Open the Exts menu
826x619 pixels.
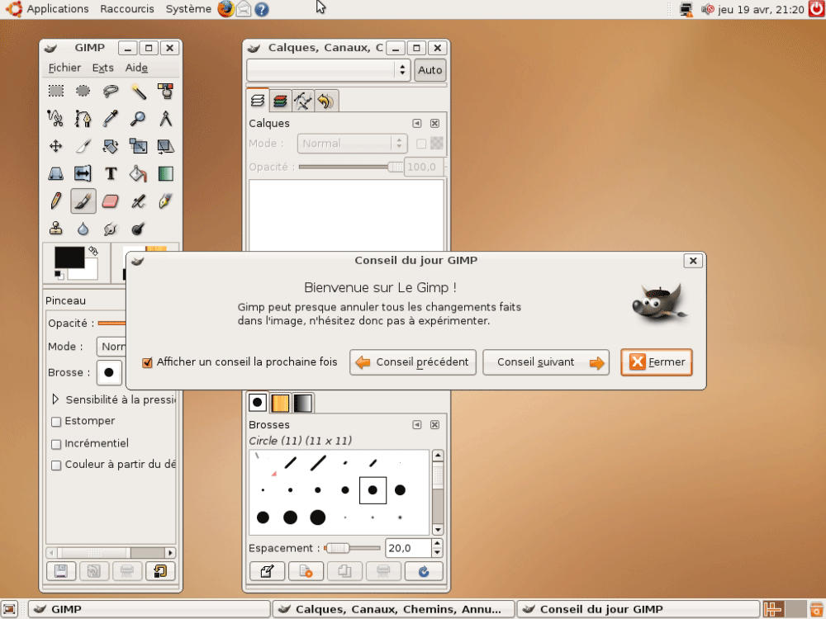point(102,68)
